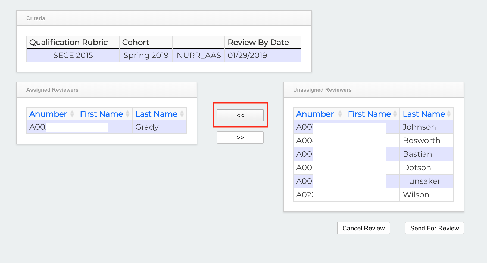
Task: Select the Grady row in Assigned Reviewers
Action: (147, 127)
